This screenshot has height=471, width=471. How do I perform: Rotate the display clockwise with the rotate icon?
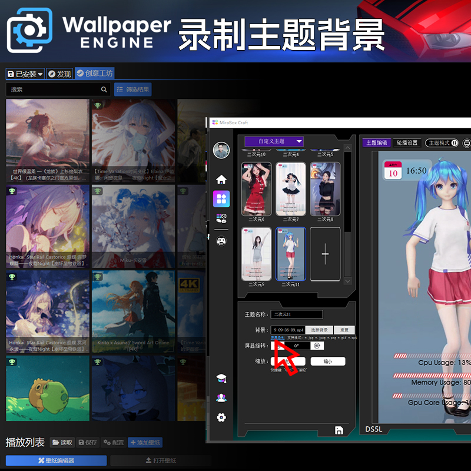[x=317, y=346]
